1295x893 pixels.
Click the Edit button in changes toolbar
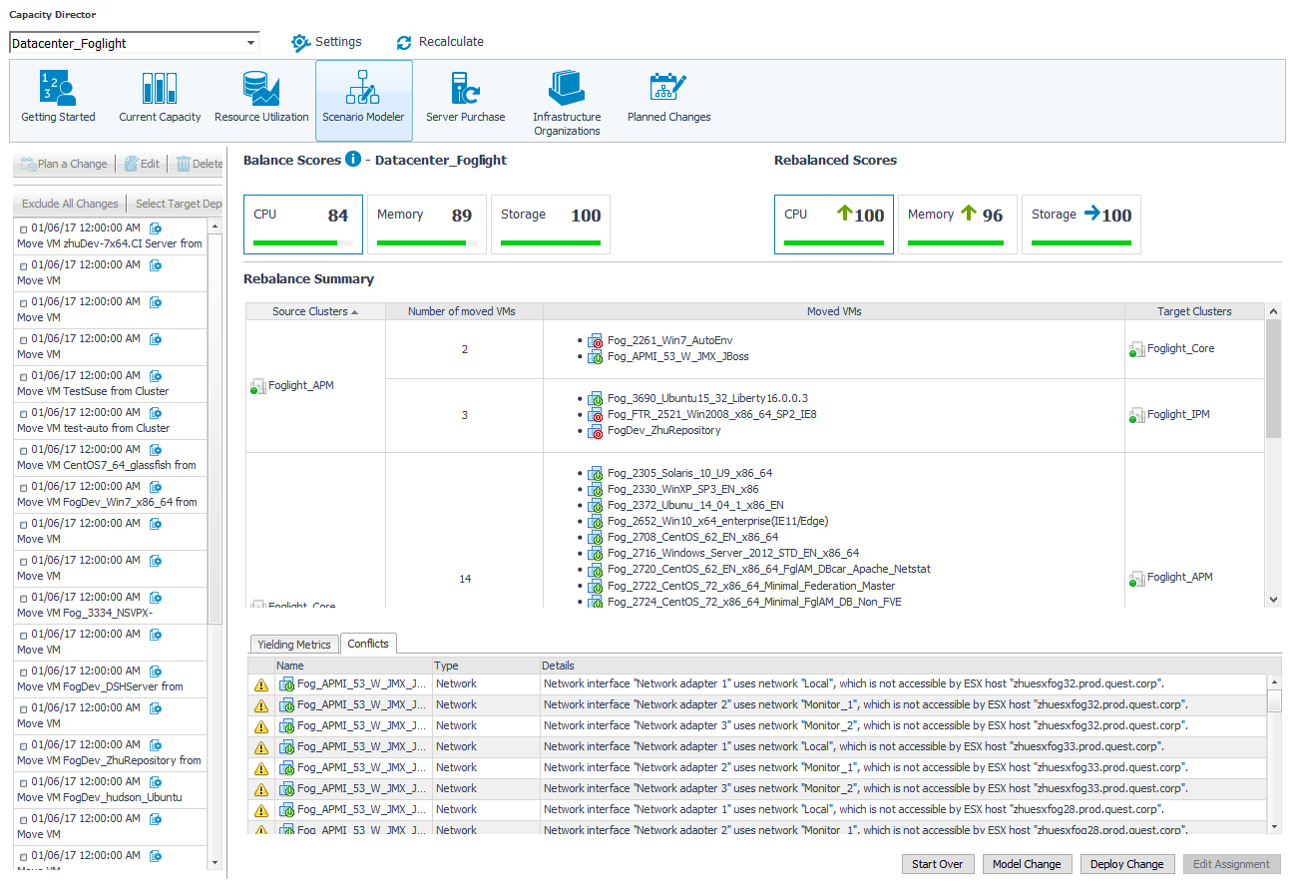coord(142,164)
